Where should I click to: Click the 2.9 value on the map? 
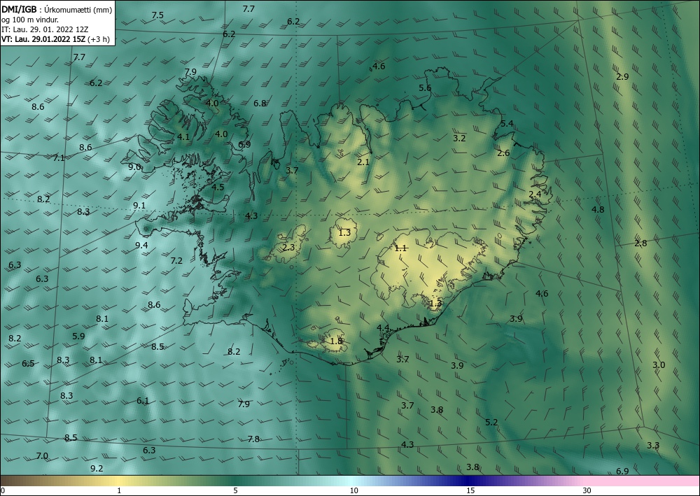point(622,77)
